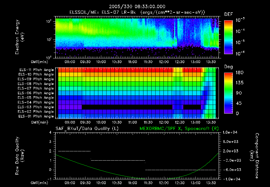The image size is (270, 187).
Task: Click 11:00 time label under the bottom panel
Action: pyautogui.click(x=133, y=183)
